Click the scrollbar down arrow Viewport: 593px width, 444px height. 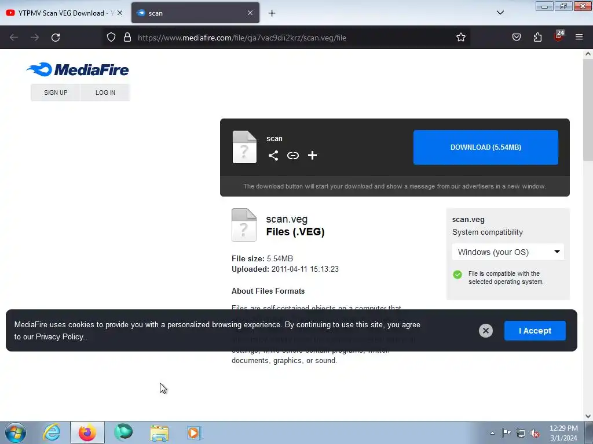[x=588, y=416]
